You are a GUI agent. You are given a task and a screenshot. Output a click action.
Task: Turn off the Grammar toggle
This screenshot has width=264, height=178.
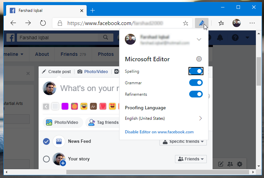(x=196, y=83)
